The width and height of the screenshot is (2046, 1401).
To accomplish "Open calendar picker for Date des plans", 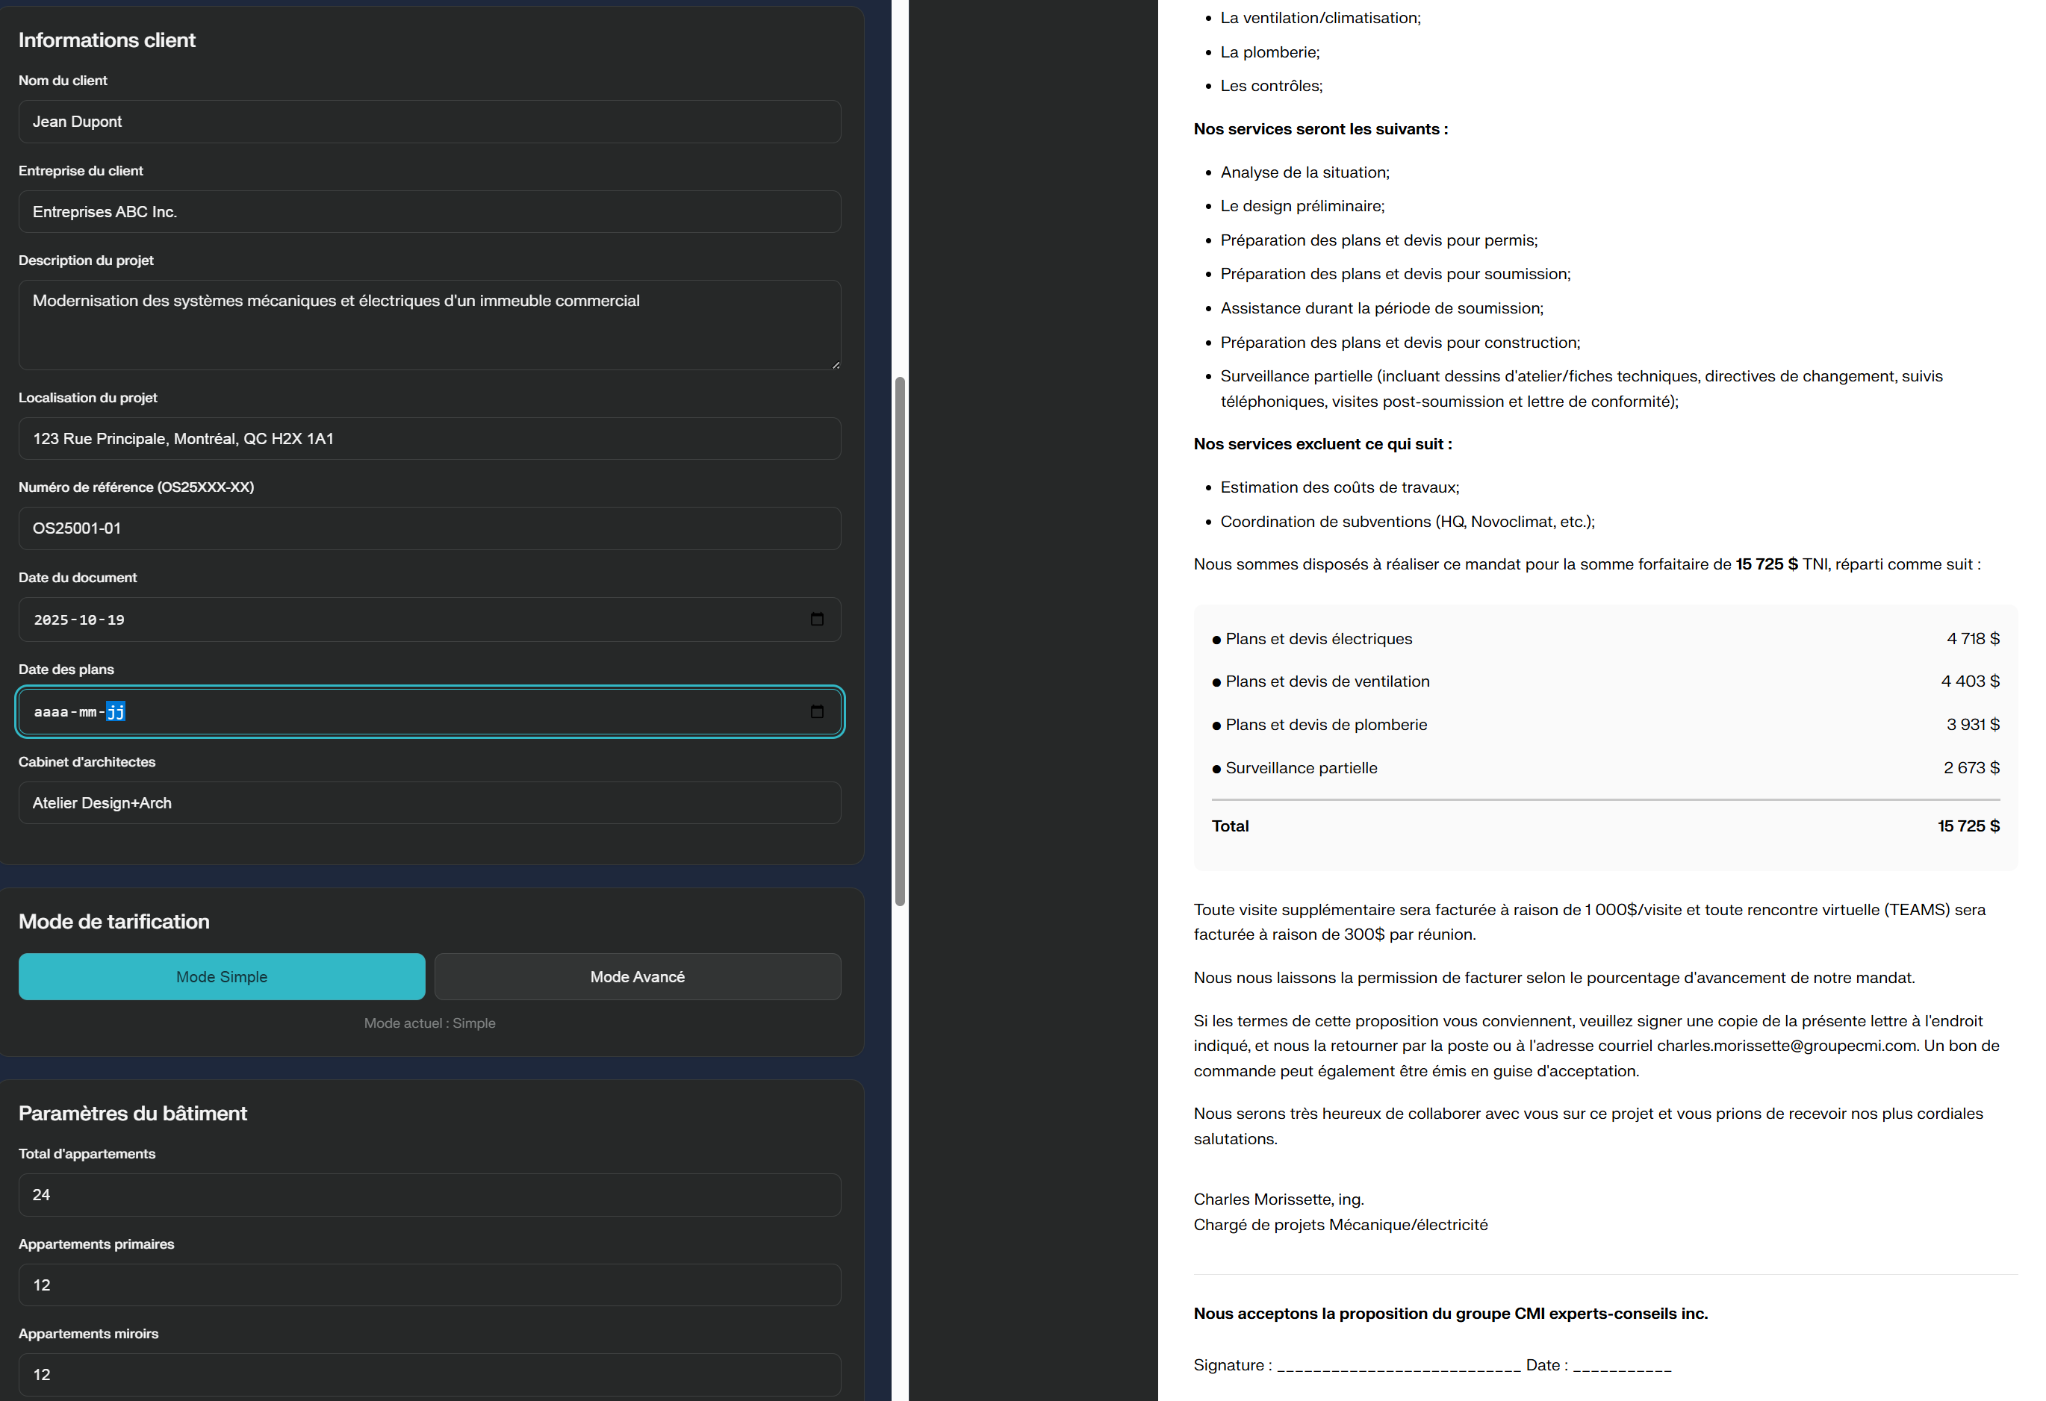I will (x=816, y=712).
